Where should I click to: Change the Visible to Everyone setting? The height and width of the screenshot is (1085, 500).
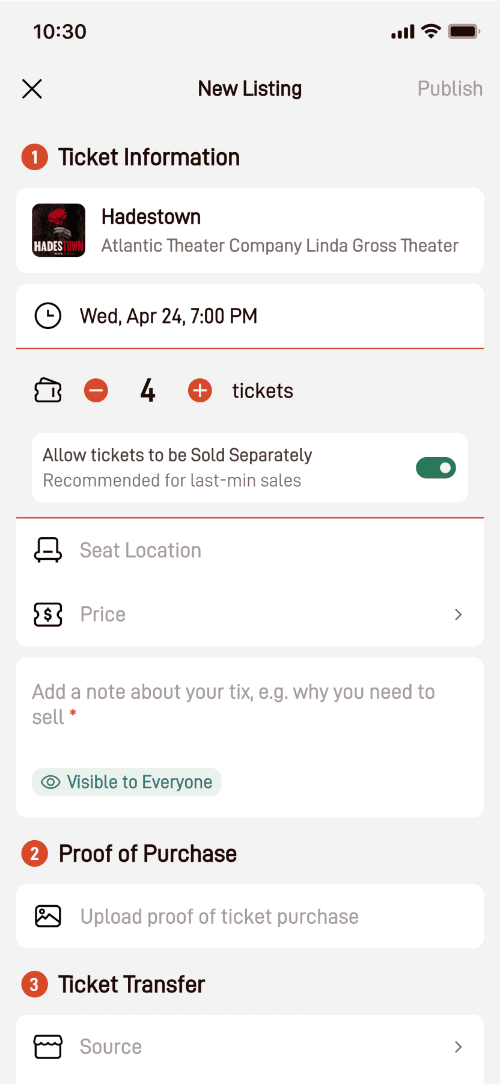coord(127,782)
